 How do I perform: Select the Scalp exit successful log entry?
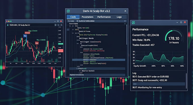150,80
